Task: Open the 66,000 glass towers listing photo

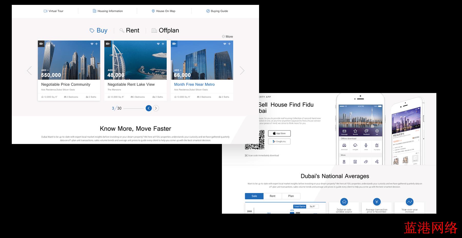Action: (x=202, y=60)
